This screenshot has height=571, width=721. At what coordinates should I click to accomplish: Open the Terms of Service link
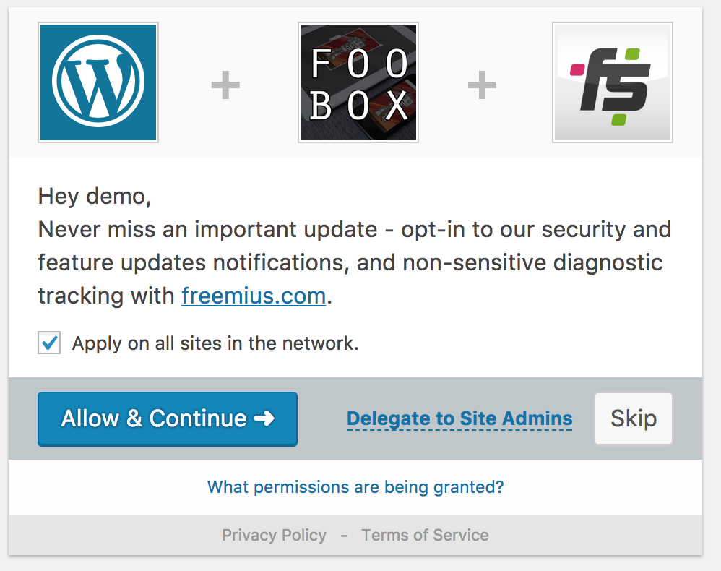pyautogui.click(x=425, y=536)
